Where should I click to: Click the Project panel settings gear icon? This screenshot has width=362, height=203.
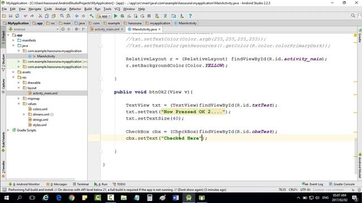(x=76, y=29)
